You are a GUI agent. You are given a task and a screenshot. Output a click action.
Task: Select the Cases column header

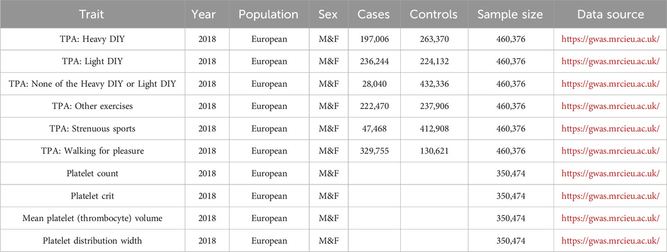(373, 14)
